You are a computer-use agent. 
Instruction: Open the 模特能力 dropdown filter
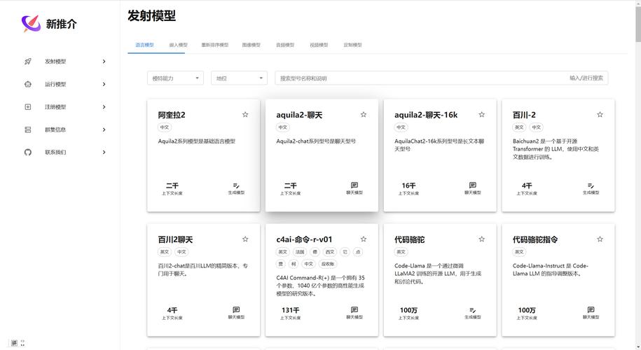coord(175,78)
